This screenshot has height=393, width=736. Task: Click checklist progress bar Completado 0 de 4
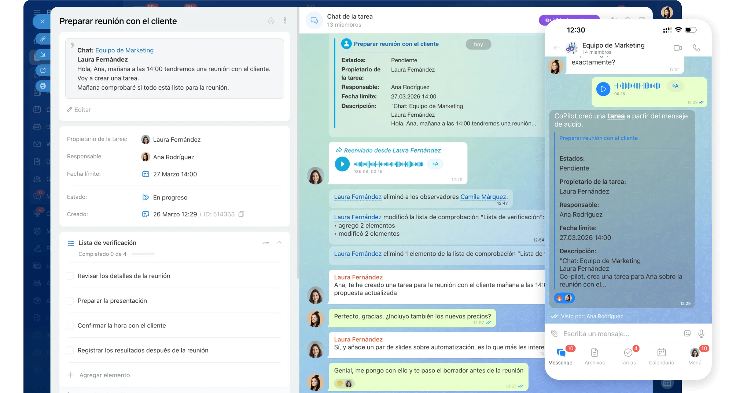pos(143,254)
